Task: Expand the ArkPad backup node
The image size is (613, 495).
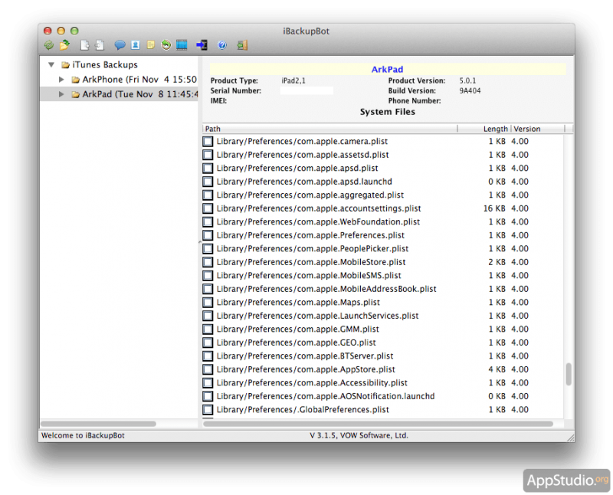Action: pos(61,94)
